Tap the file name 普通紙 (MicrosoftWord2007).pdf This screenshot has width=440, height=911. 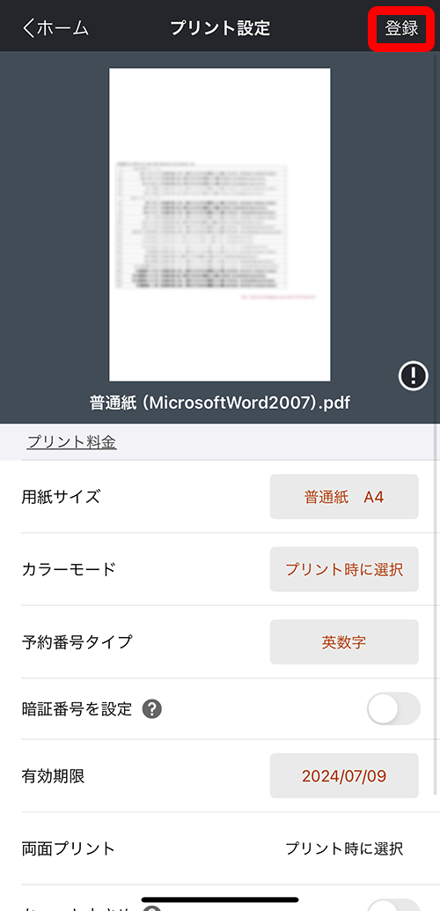click(220, 403)
